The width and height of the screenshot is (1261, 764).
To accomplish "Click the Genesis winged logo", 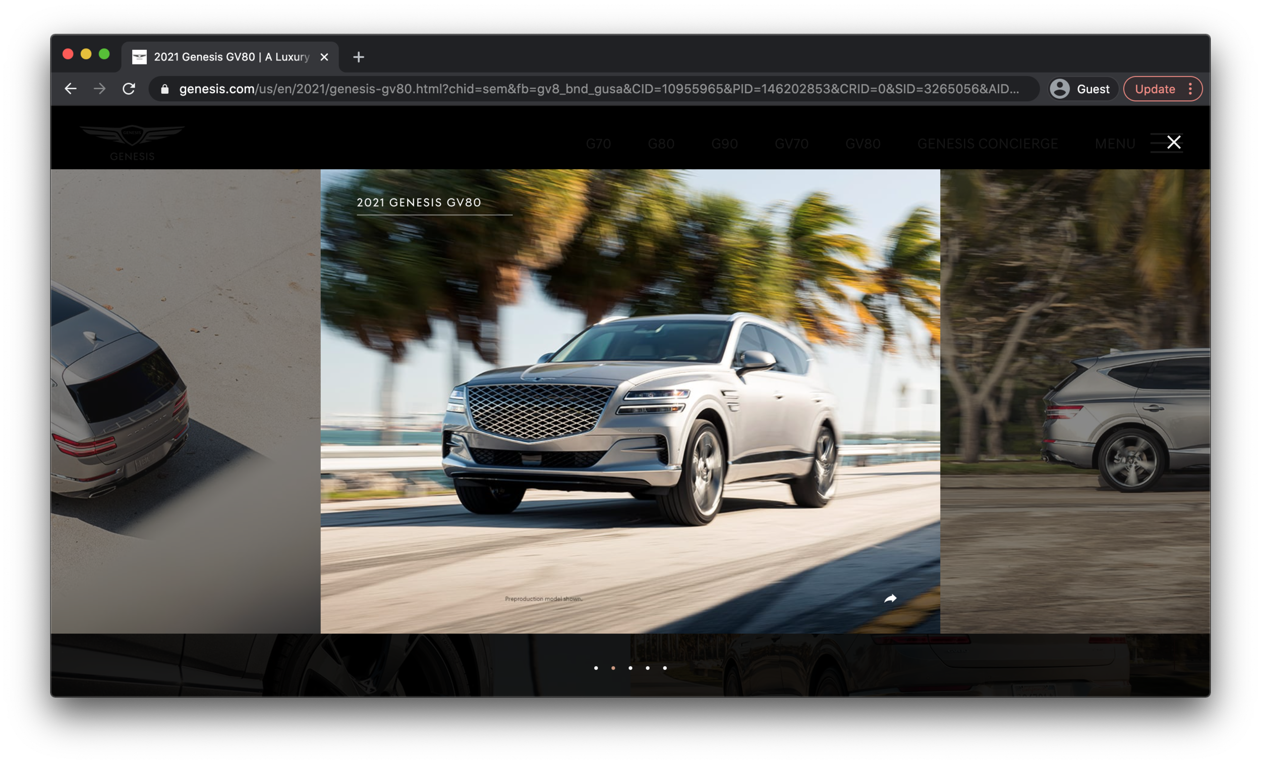I will click(132, 143).
